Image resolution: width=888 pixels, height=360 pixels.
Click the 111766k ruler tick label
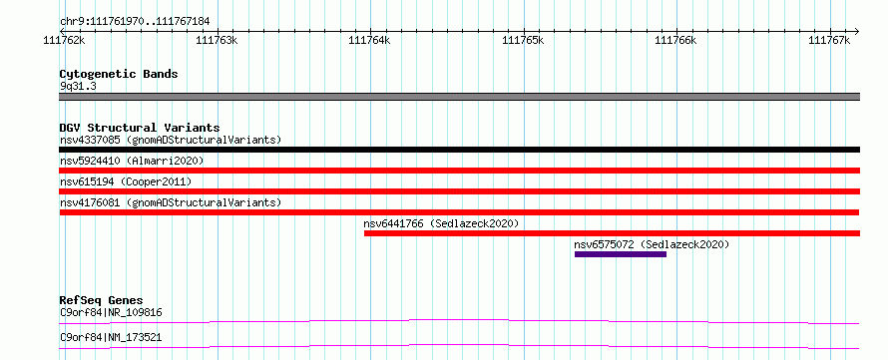[675, 40]
